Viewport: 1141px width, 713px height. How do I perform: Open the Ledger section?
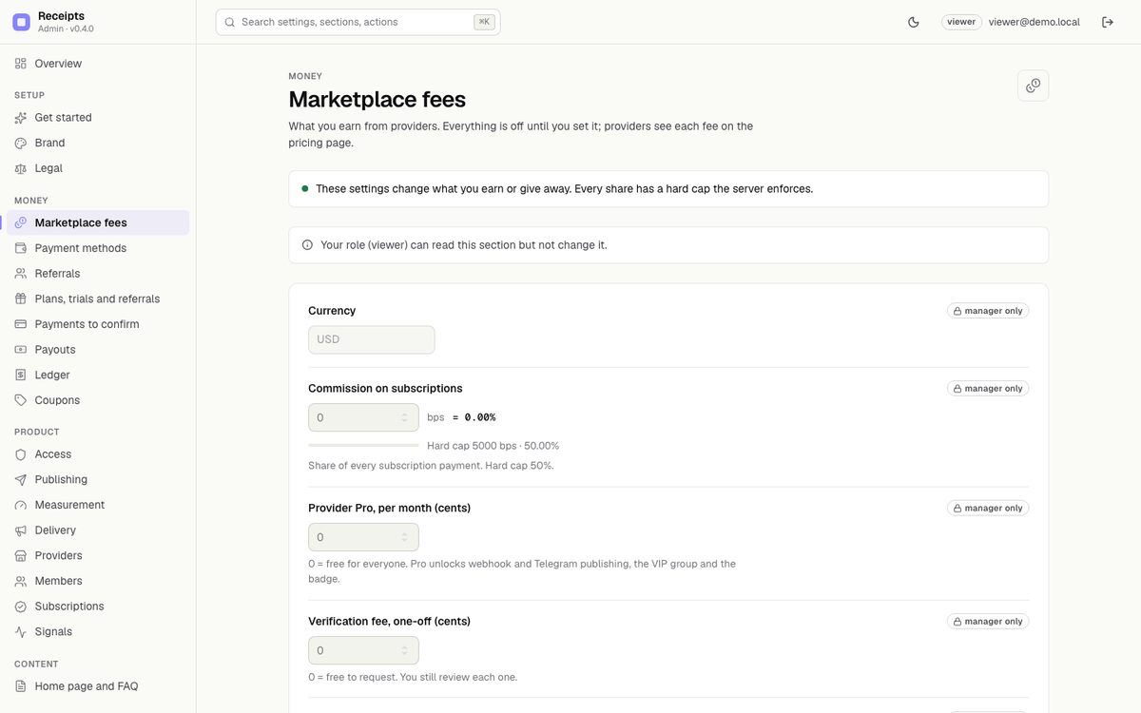pos(98,375)
